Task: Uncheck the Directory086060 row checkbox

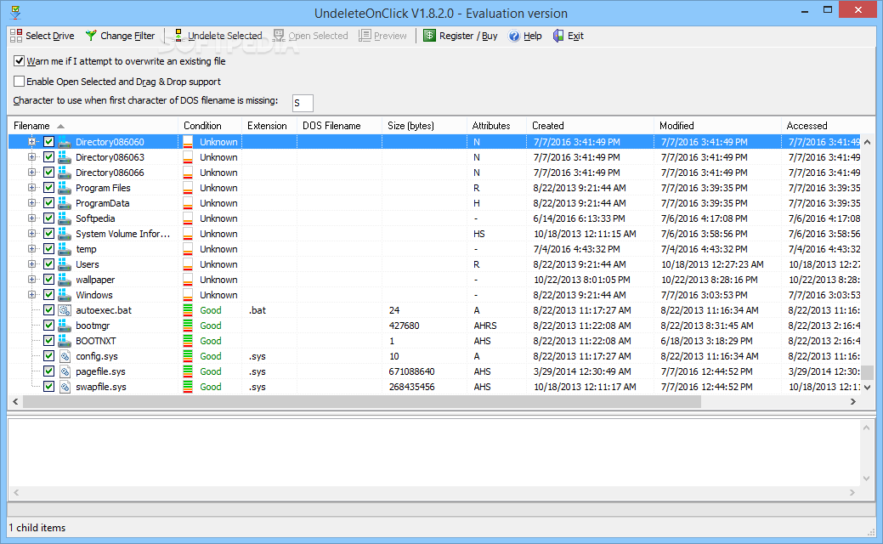Action: click(x=49, y=142)
